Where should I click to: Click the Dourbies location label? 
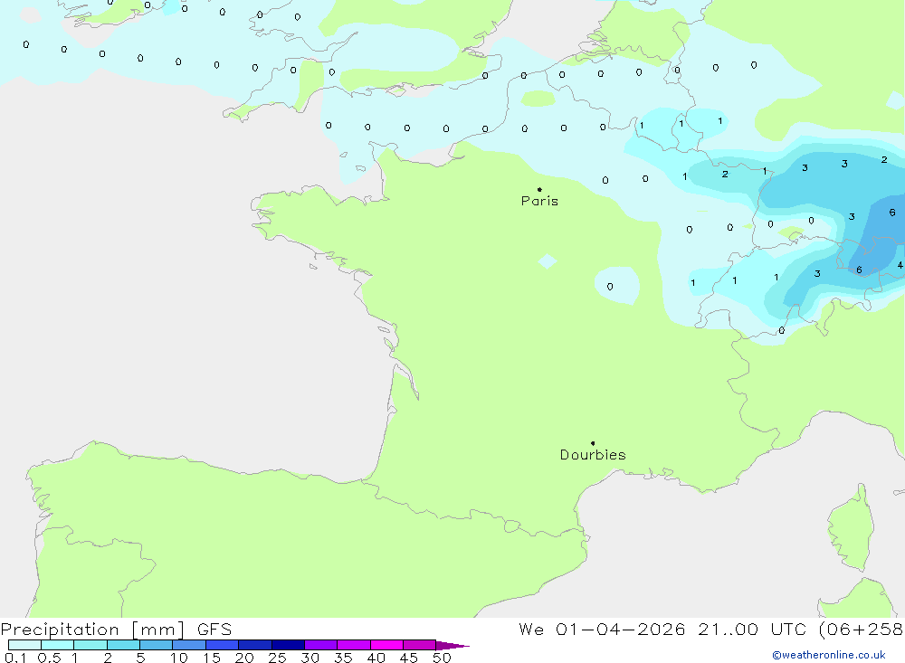click(593, 455)
